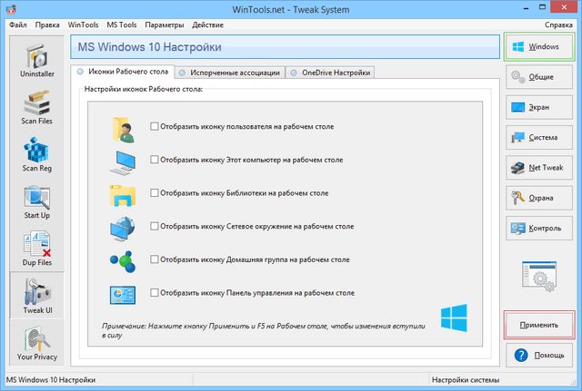
Task: Launch the Start Up manager
Action: click(35, 203)
